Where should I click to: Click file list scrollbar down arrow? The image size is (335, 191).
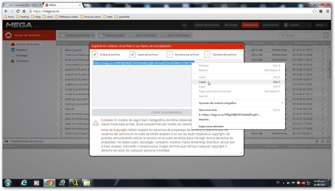click(x=329, y=136)
